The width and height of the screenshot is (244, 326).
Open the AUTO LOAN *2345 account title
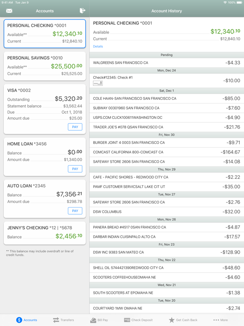coord(26,186)
